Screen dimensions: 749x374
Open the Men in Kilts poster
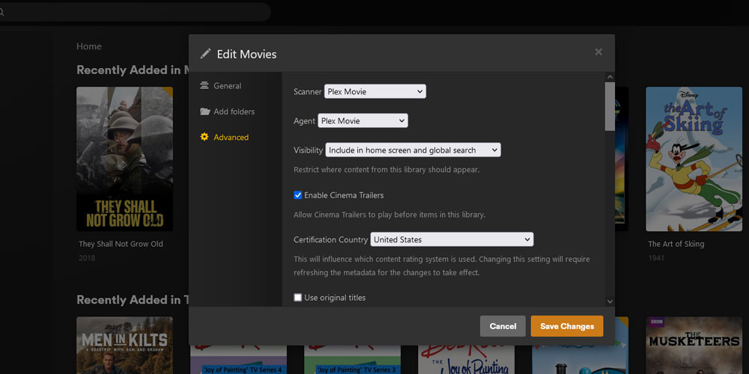coord(124,346)
